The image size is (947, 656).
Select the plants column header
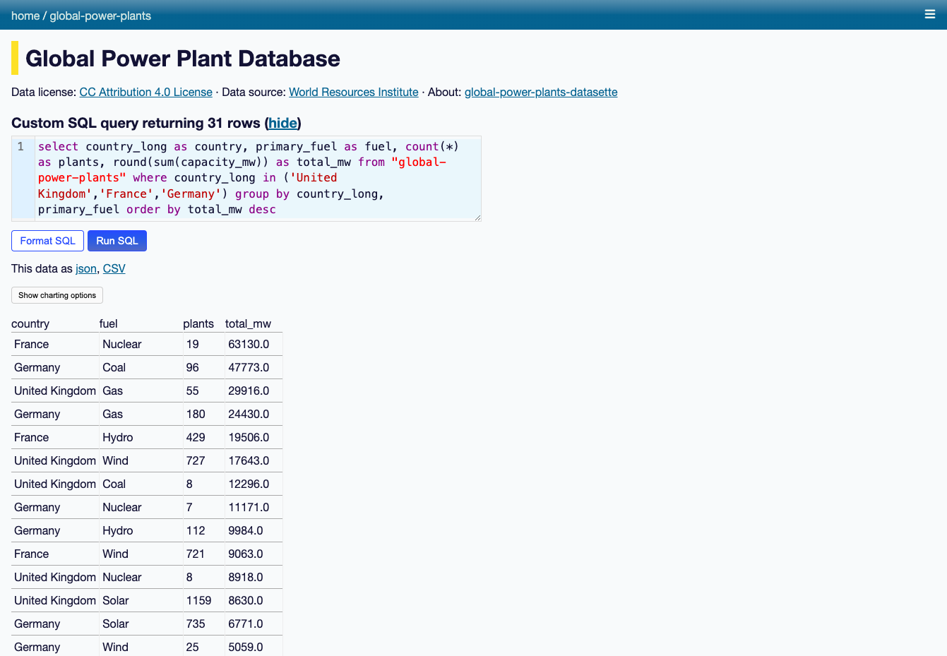click(x=198, y=323)
